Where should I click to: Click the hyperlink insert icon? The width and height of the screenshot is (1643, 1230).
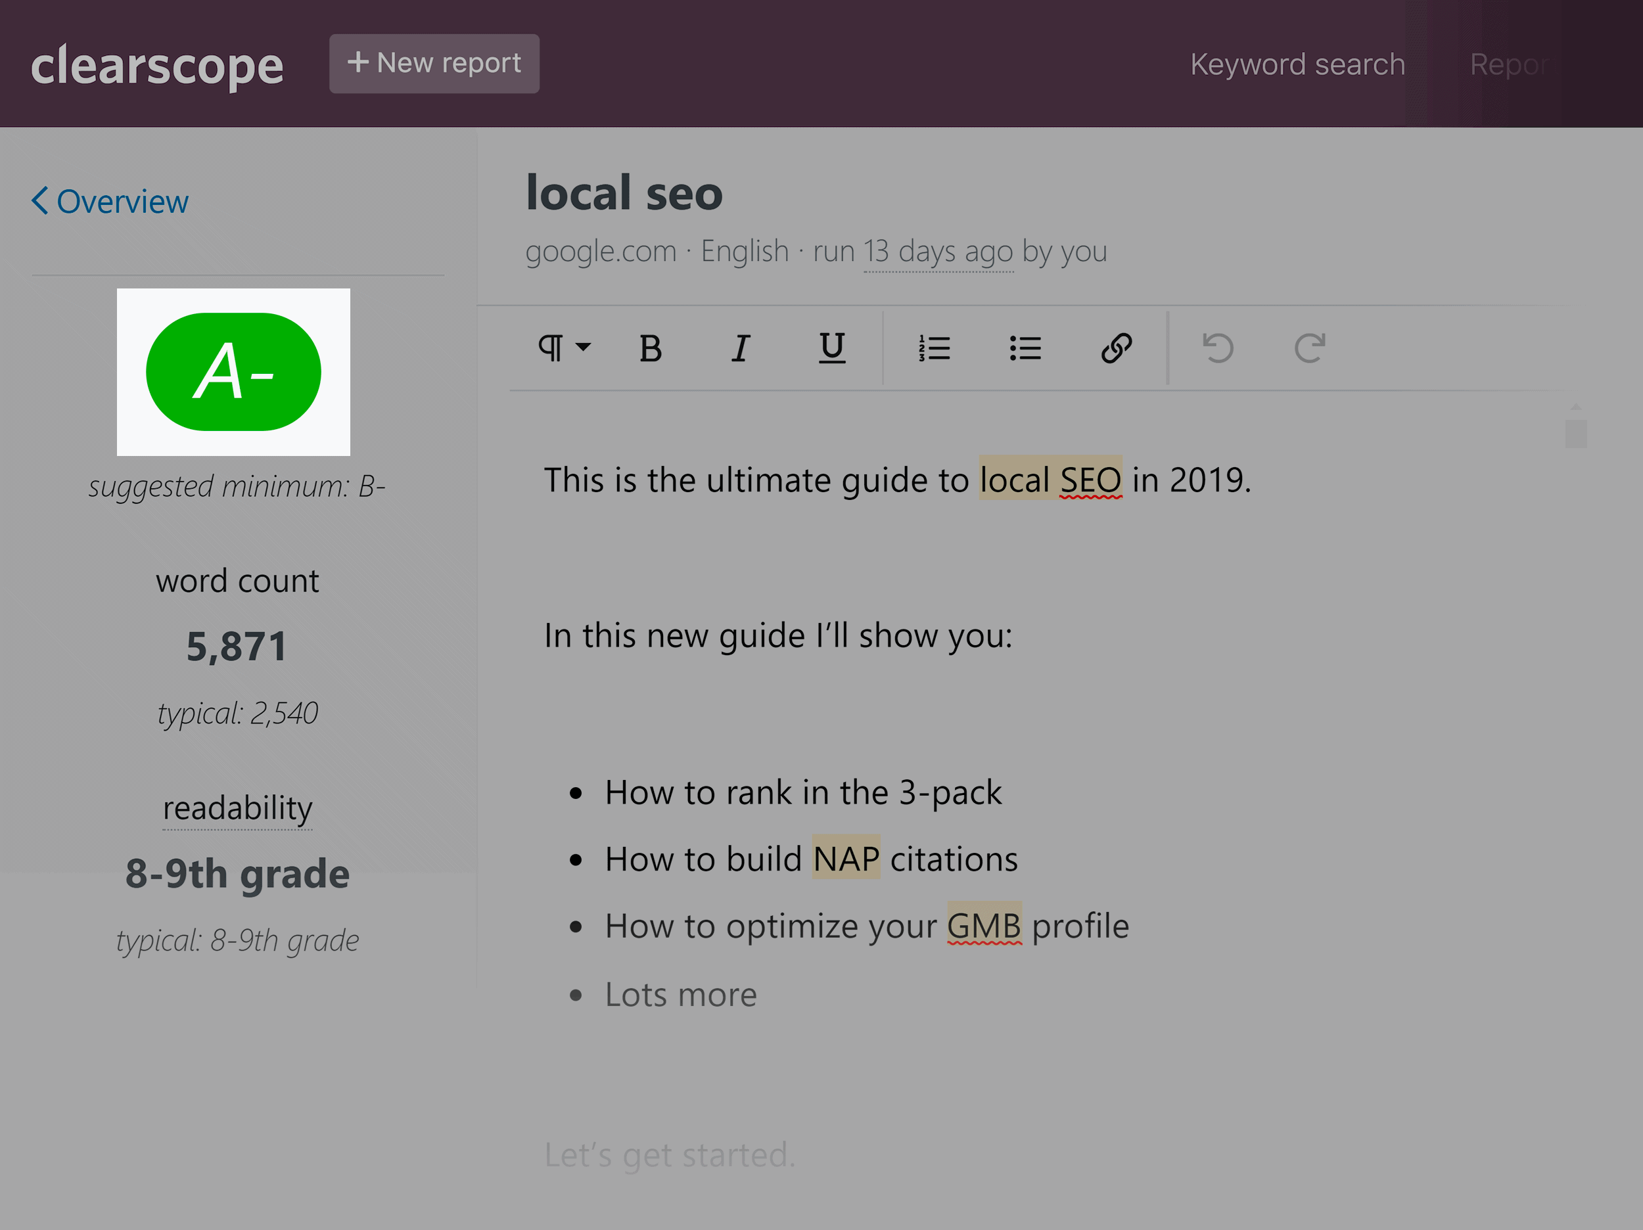click(1116, 346)
